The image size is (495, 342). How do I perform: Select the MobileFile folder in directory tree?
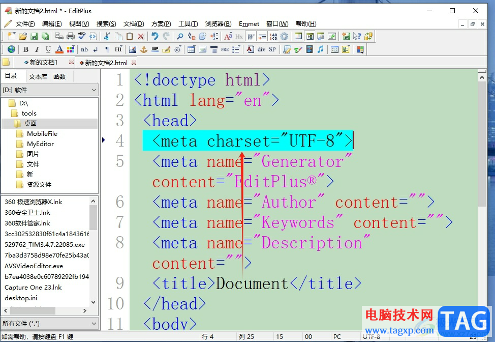[x=42, y=133]
